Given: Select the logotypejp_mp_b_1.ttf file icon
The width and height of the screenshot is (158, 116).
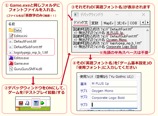Looking at the screenshot, I should 11,52.
